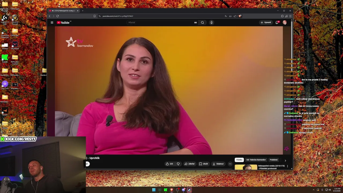Go back with the browser back arrow
Screen dimensions: 343x193
point(50,16)
